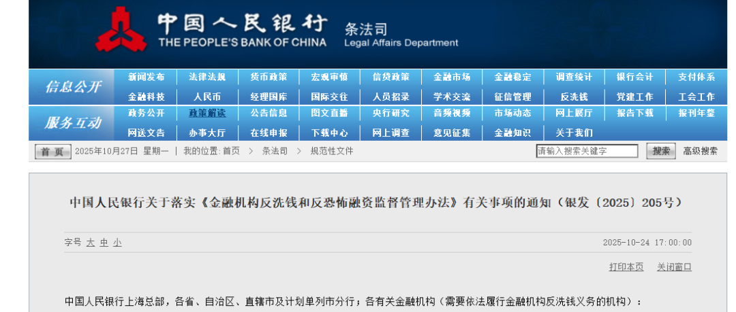
Task: Open the 金融市场 menu item
Action: [x=452, y=77]
